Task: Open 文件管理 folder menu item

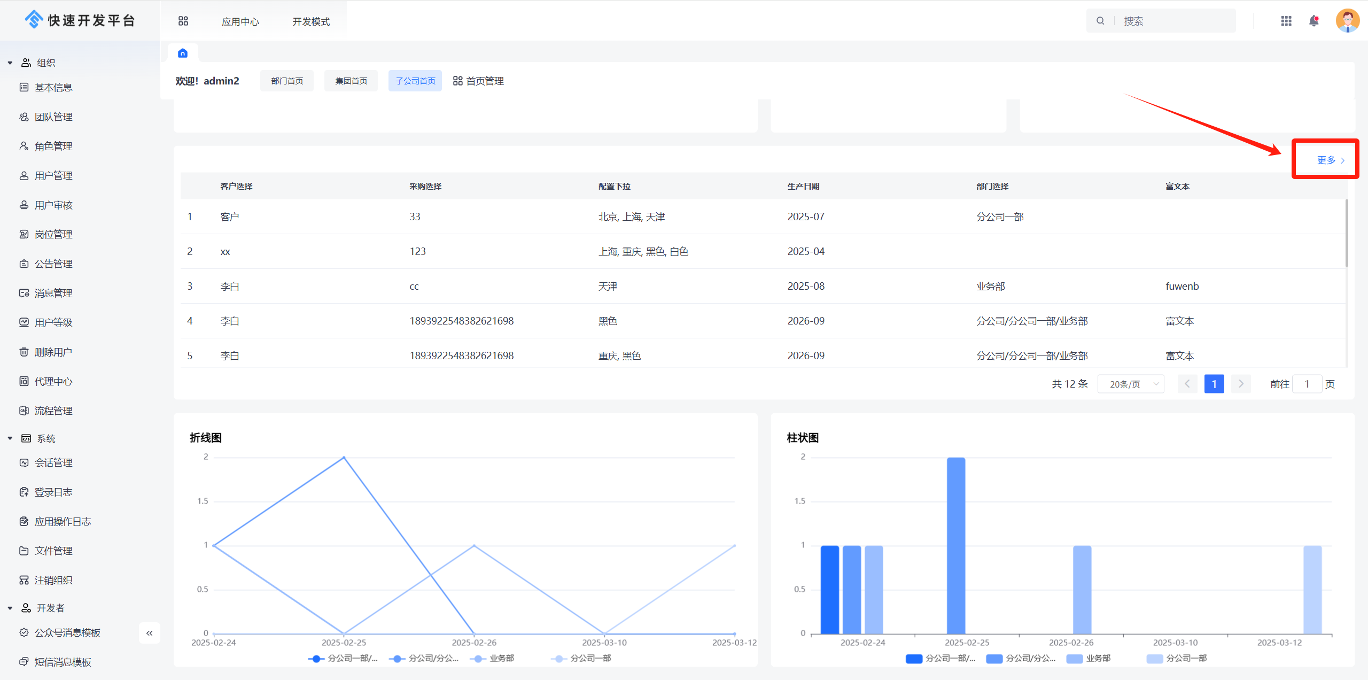Action: (x=53, y=551)
